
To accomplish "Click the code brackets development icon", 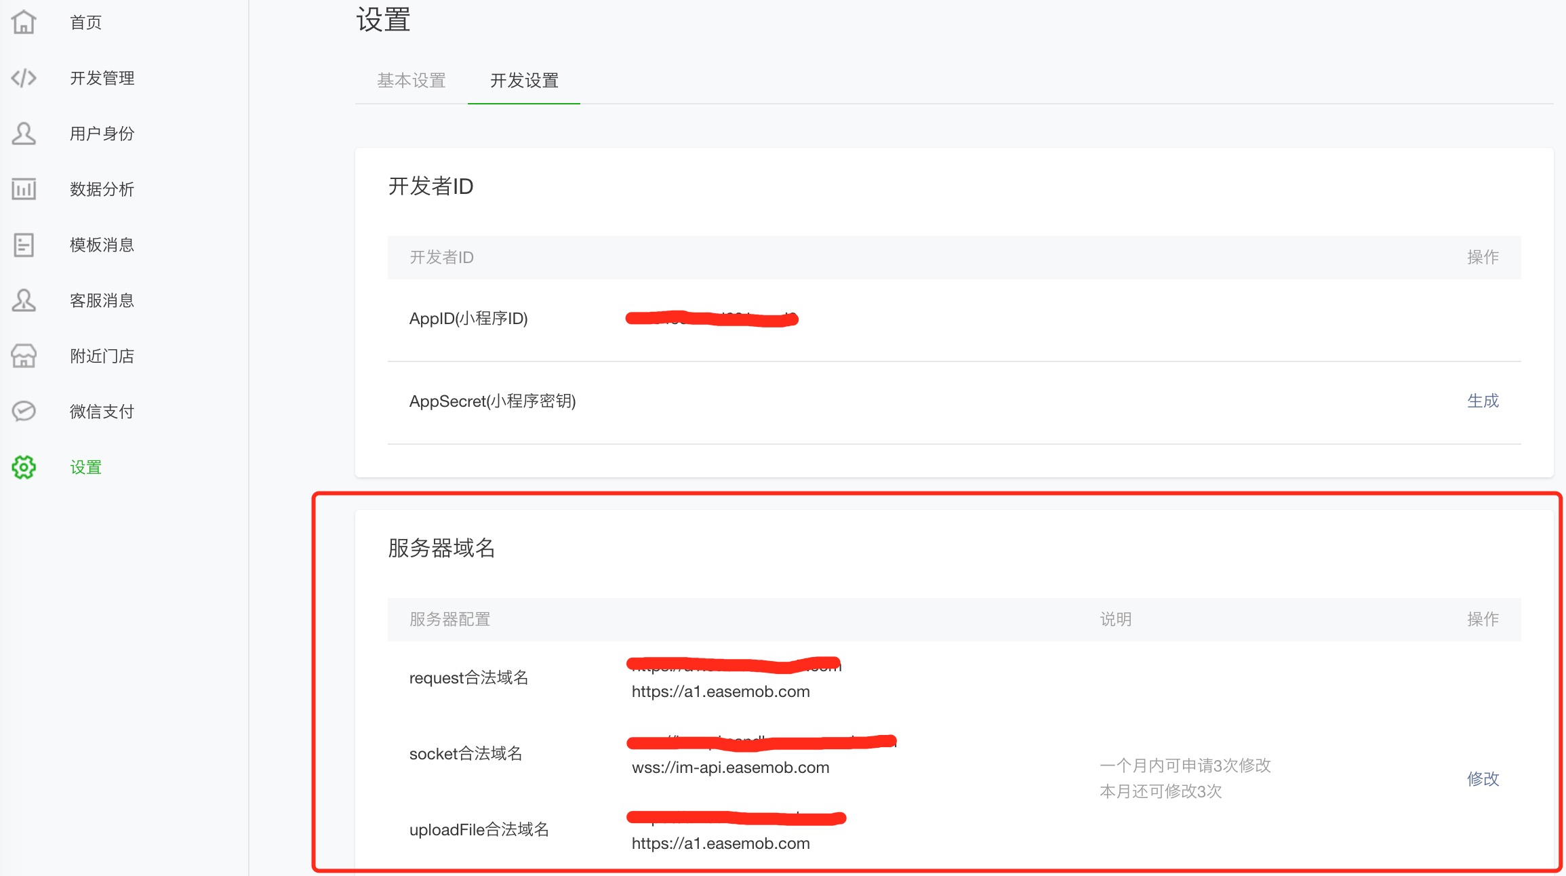I will pyautogui.click(x=24, y=78).
